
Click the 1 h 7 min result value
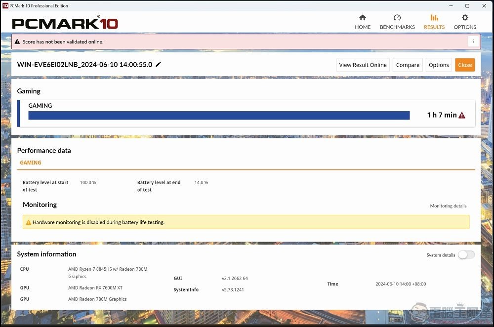(x=442, y=115)
